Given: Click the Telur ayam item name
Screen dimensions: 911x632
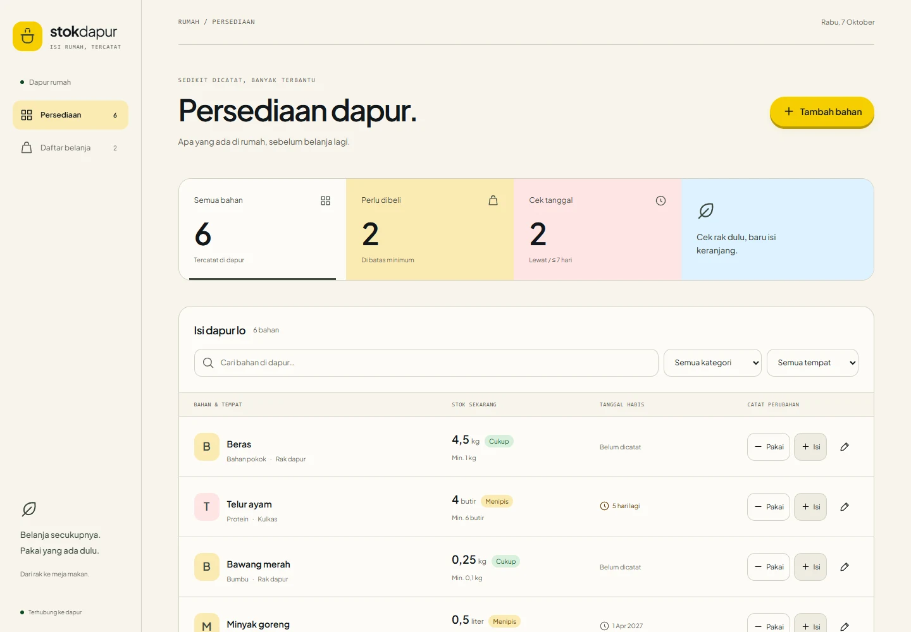Looking at the screenshot, I should point(249,504).
